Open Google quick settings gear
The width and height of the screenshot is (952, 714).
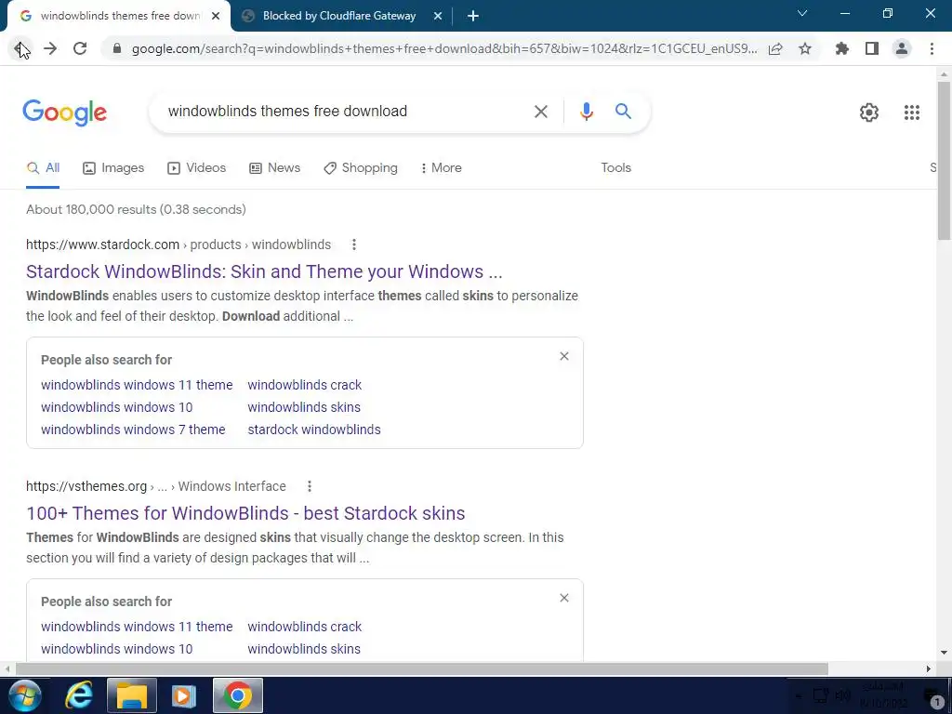pyautogui.click(x=869, y=112)
